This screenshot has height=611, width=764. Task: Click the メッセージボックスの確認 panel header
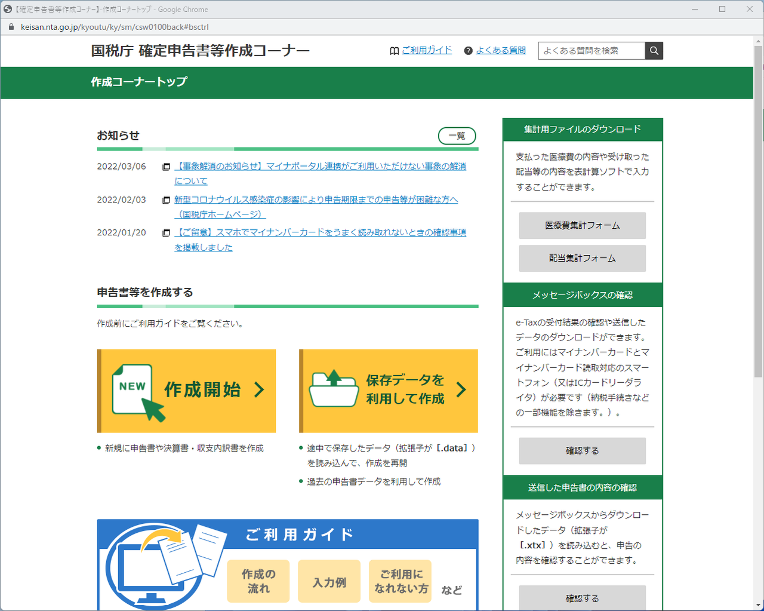tap(583, 295)
